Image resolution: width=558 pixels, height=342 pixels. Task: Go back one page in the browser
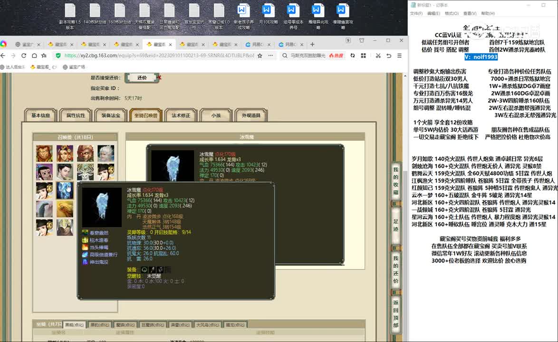[x=3, y=56]
